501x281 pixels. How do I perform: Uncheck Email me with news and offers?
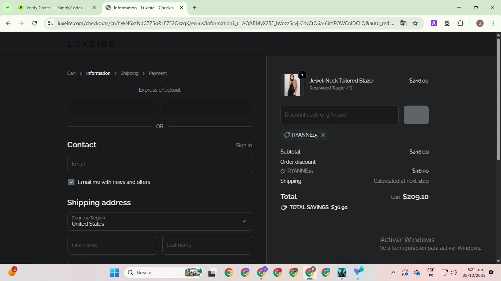[x=71, y=182]
